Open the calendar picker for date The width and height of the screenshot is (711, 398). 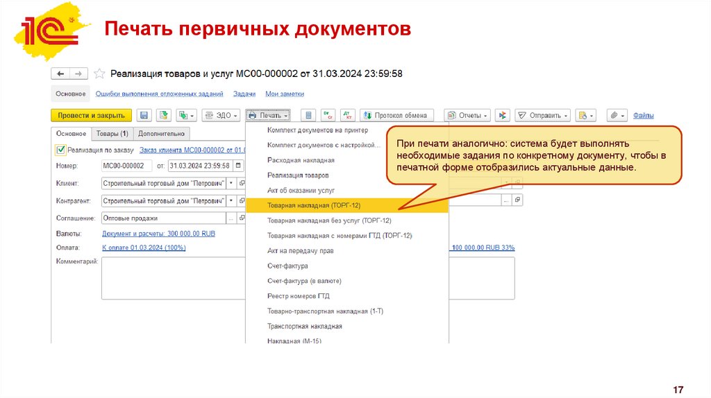(239, 166)
